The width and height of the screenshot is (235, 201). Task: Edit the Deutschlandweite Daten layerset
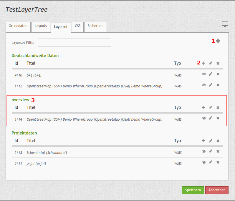point(211,63)
